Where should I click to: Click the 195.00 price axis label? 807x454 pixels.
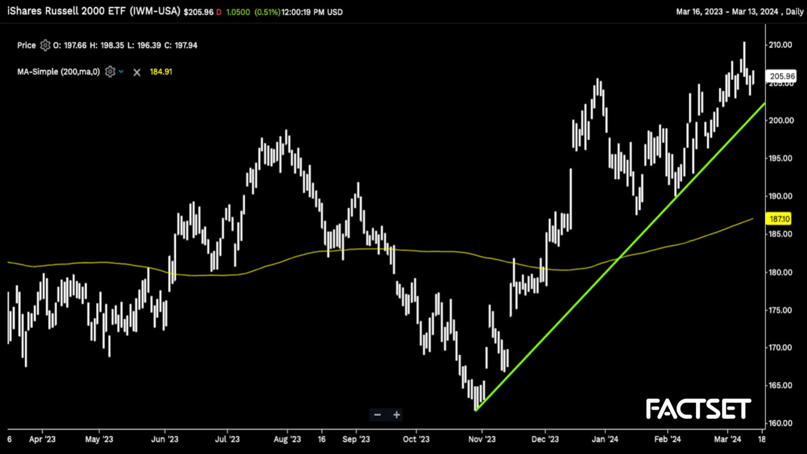(780, 158)
